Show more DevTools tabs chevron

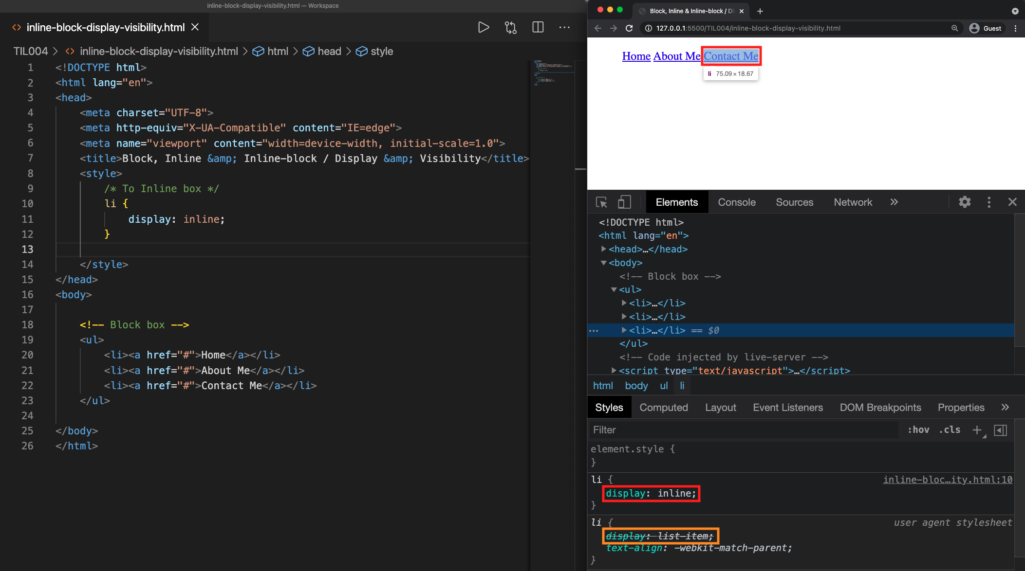(x=894, y=202)
